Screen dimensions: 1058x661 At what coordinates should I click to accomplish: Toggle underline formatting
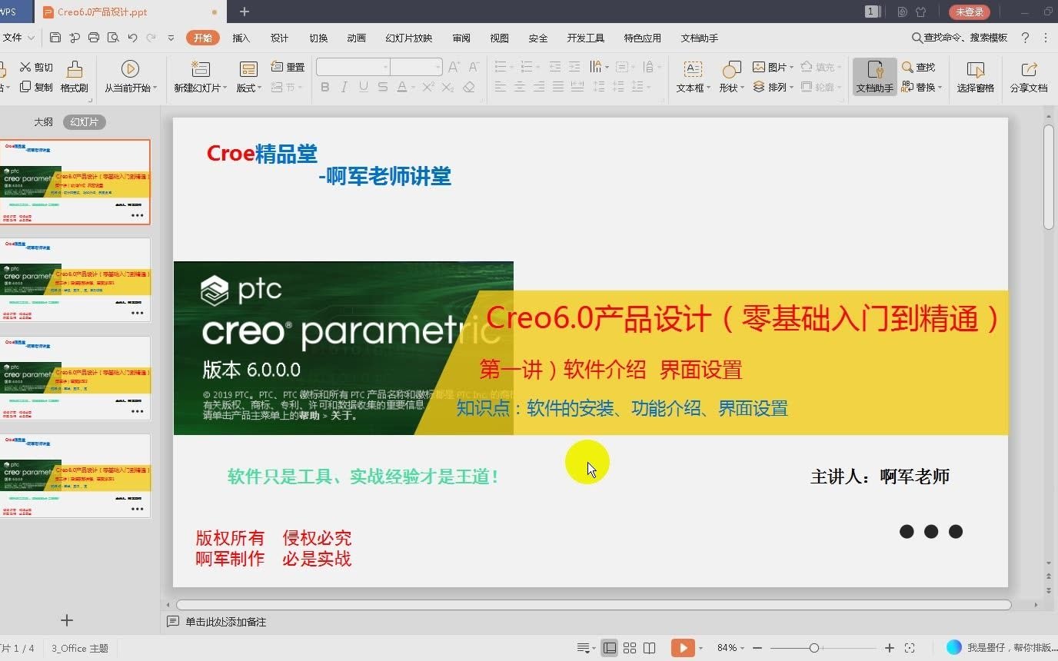pos(361,87)
